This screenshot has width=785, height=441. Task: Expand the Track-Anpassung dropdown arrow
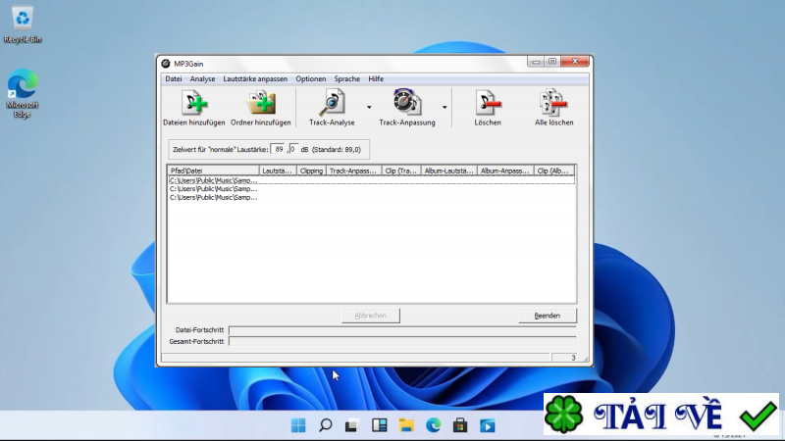445,107
